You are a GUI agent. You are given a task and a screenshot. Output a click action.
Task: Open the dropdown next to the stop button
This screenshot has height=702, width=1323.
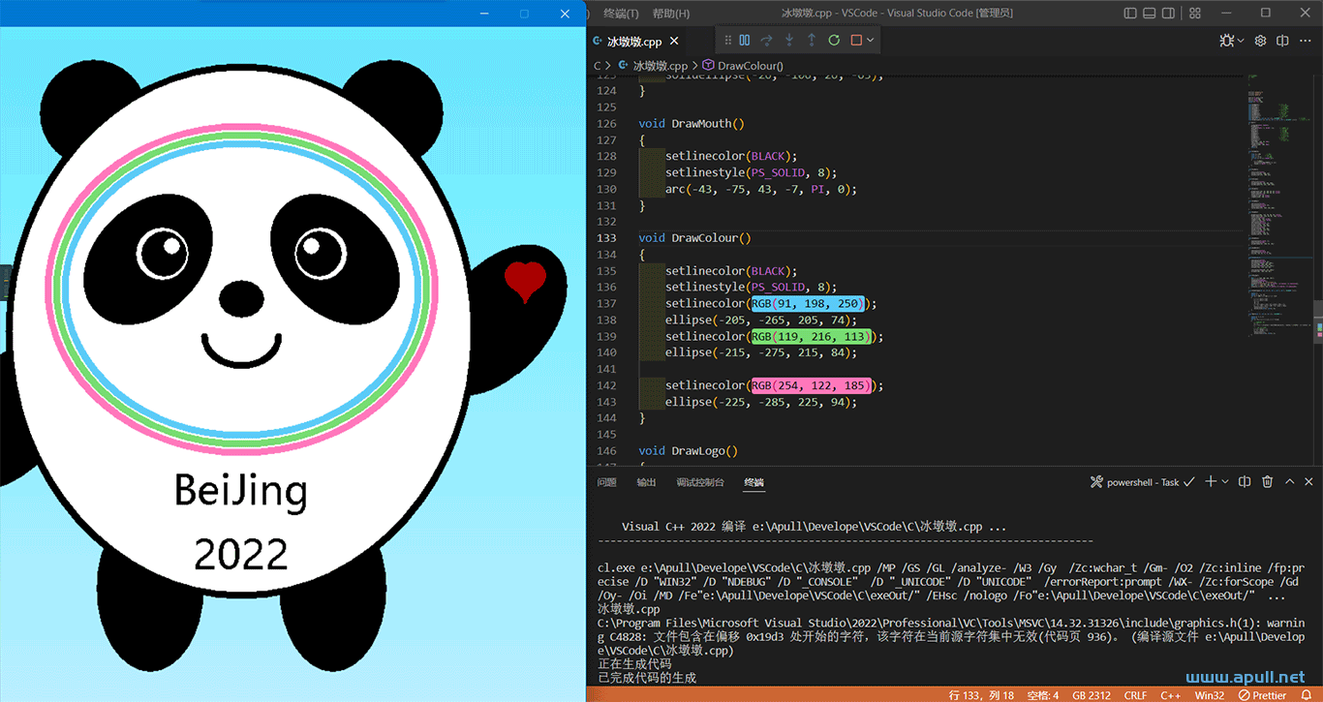[x=871, y=41]
